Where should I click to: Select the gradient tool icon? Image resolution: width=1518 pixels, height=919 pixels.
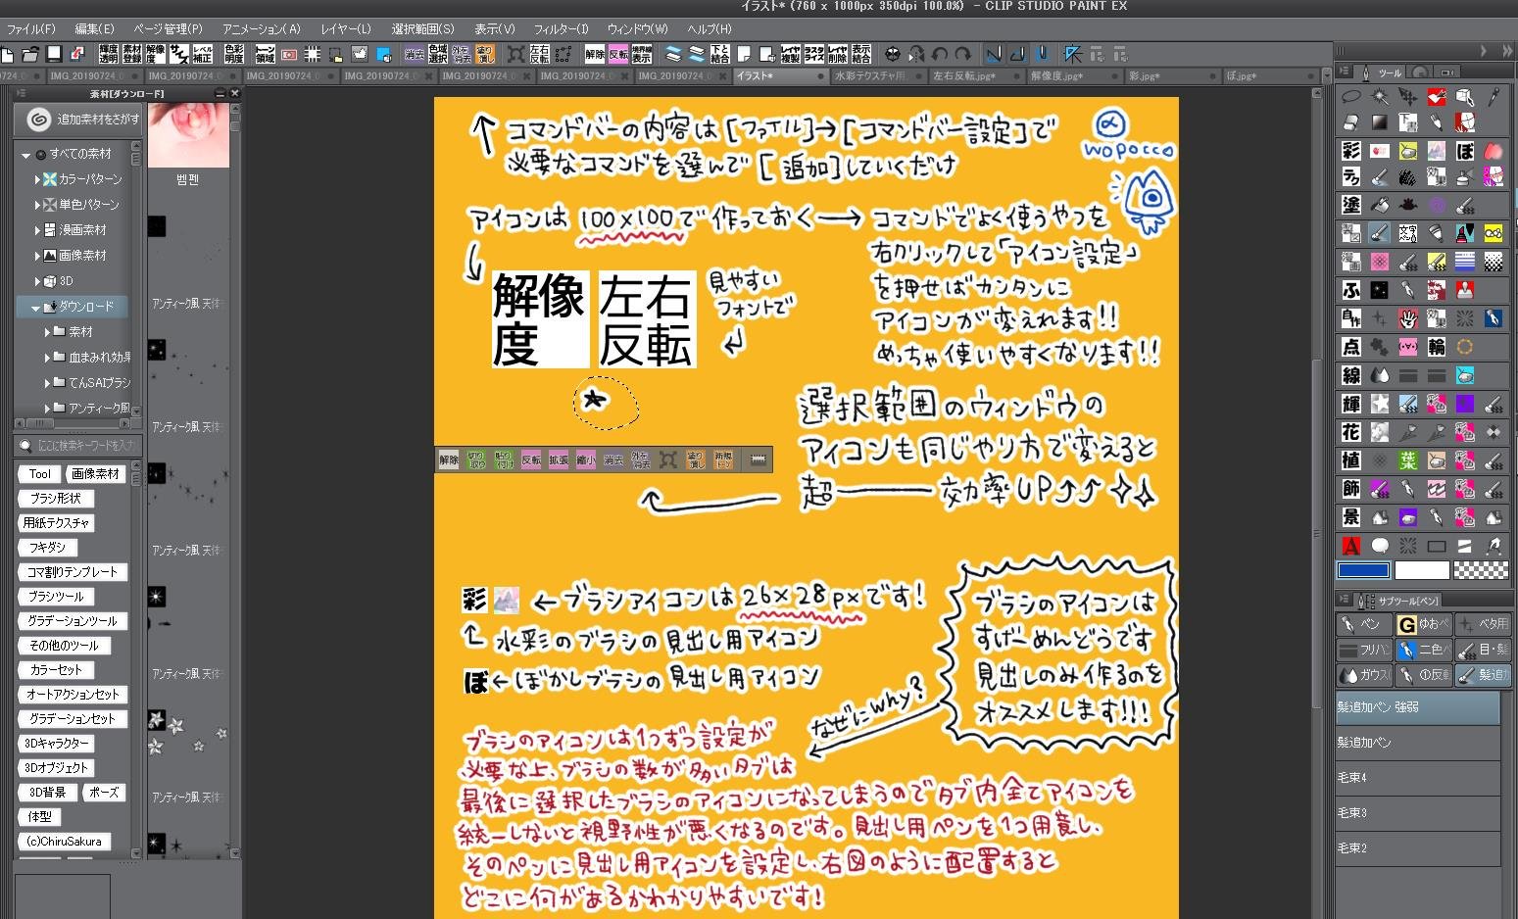1380,122
